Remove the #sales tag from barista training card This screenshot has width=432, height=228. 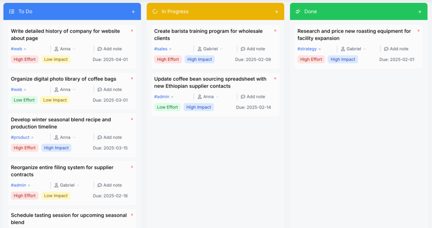click(x=170, y=49)
